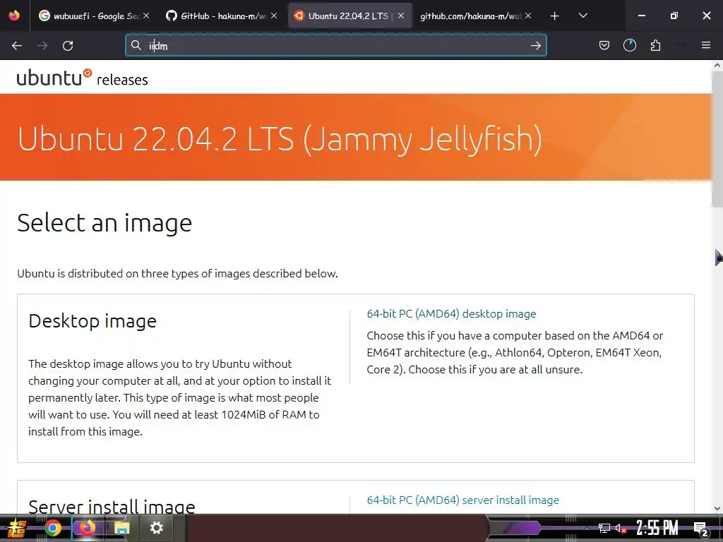Click the network icon in system tray
The width and height of the screenshot is (723, 542).
coord(604,528)
